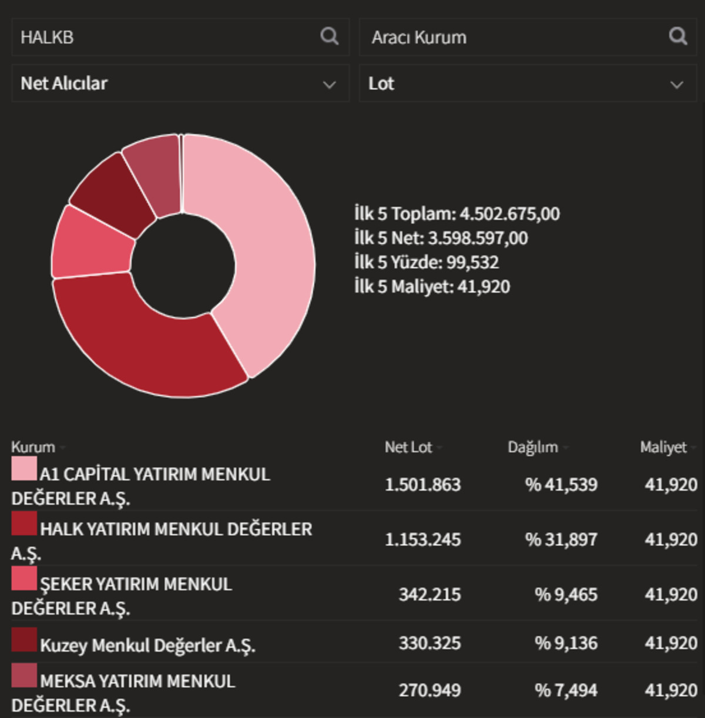This screenshot has height=718, width=705.
Task: Select ŞEKER YATIRIM MENKUL DEĞERLER row name
Action: point(122,596)
